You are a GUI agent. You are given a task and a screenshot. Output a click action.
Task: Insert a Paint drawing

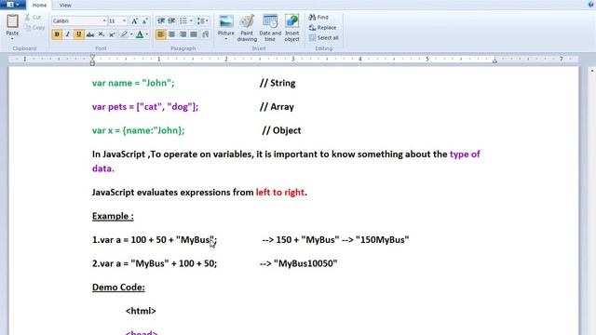[x=247, y=28]
